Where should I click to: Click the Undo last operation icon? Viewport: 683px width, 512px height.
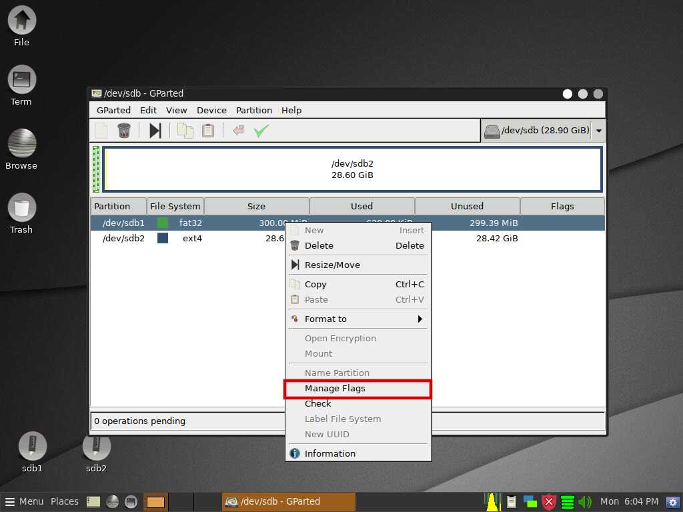coord(238,131)
